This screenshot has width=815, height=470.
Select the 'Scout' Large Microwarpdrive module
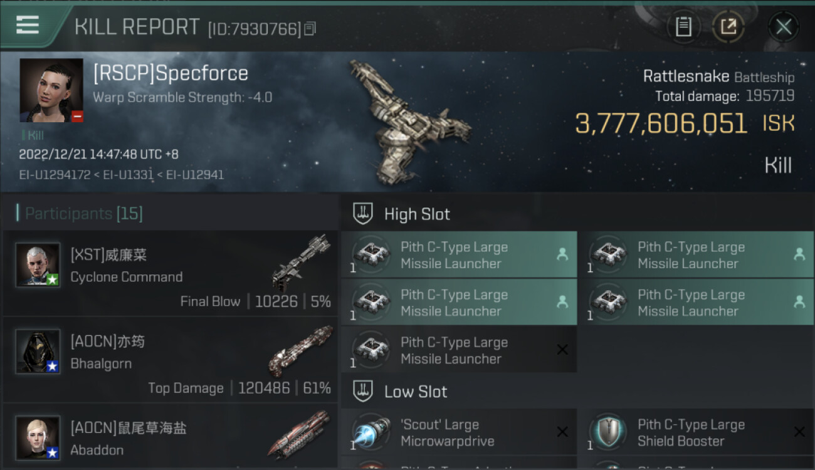click(460, 432)
